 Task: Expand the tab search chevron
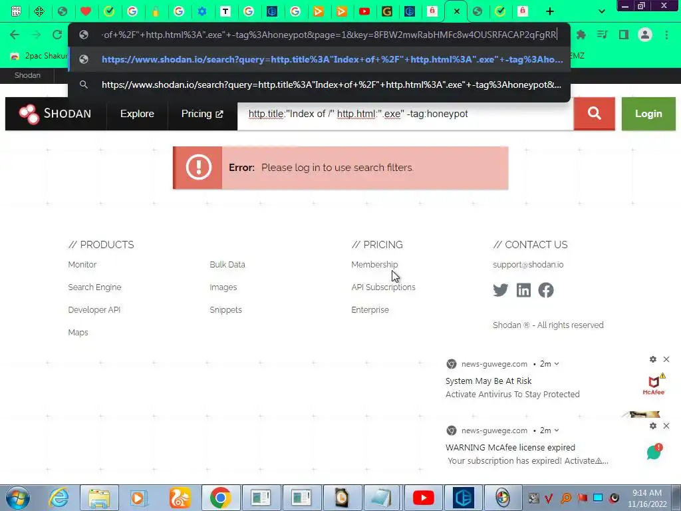(x=601, y=11)
